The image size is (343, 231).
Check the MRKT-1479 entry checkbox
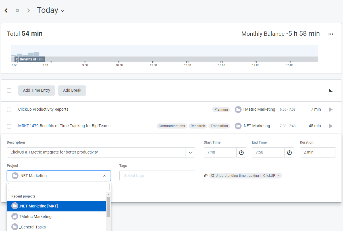(x=9, y=126)
